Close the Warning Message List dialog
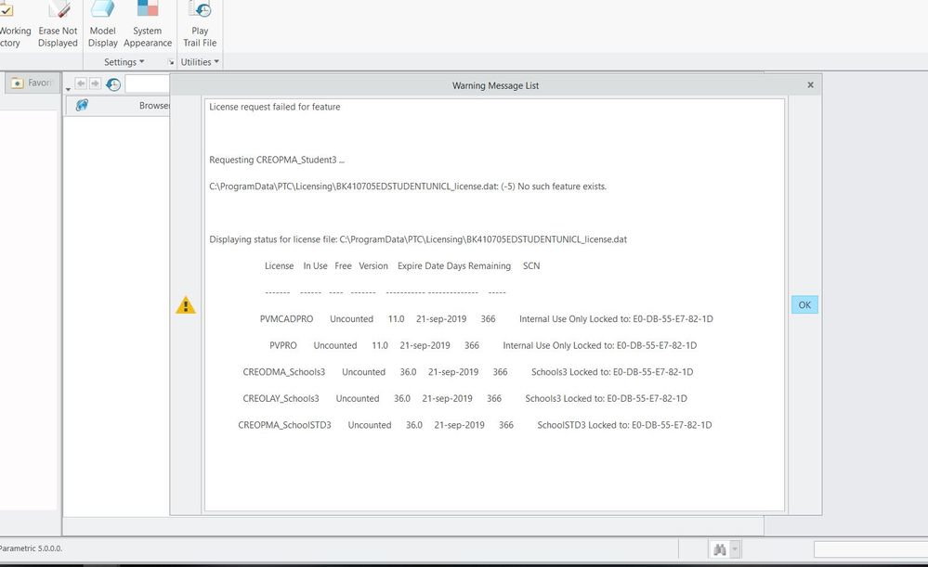The height and width of the screenshot is (567, 928). tap(810, 85)
